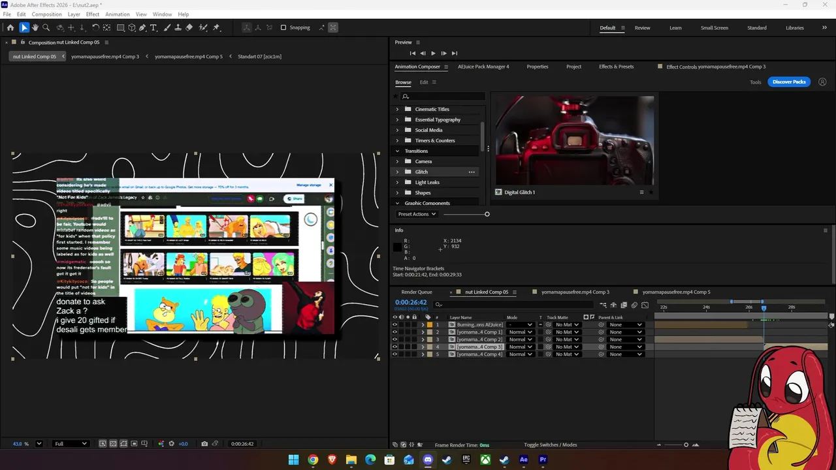Click Toggle Switches / Modes in timeline
The height and width of the screenshot is (470, 836).
coord(550,445)
